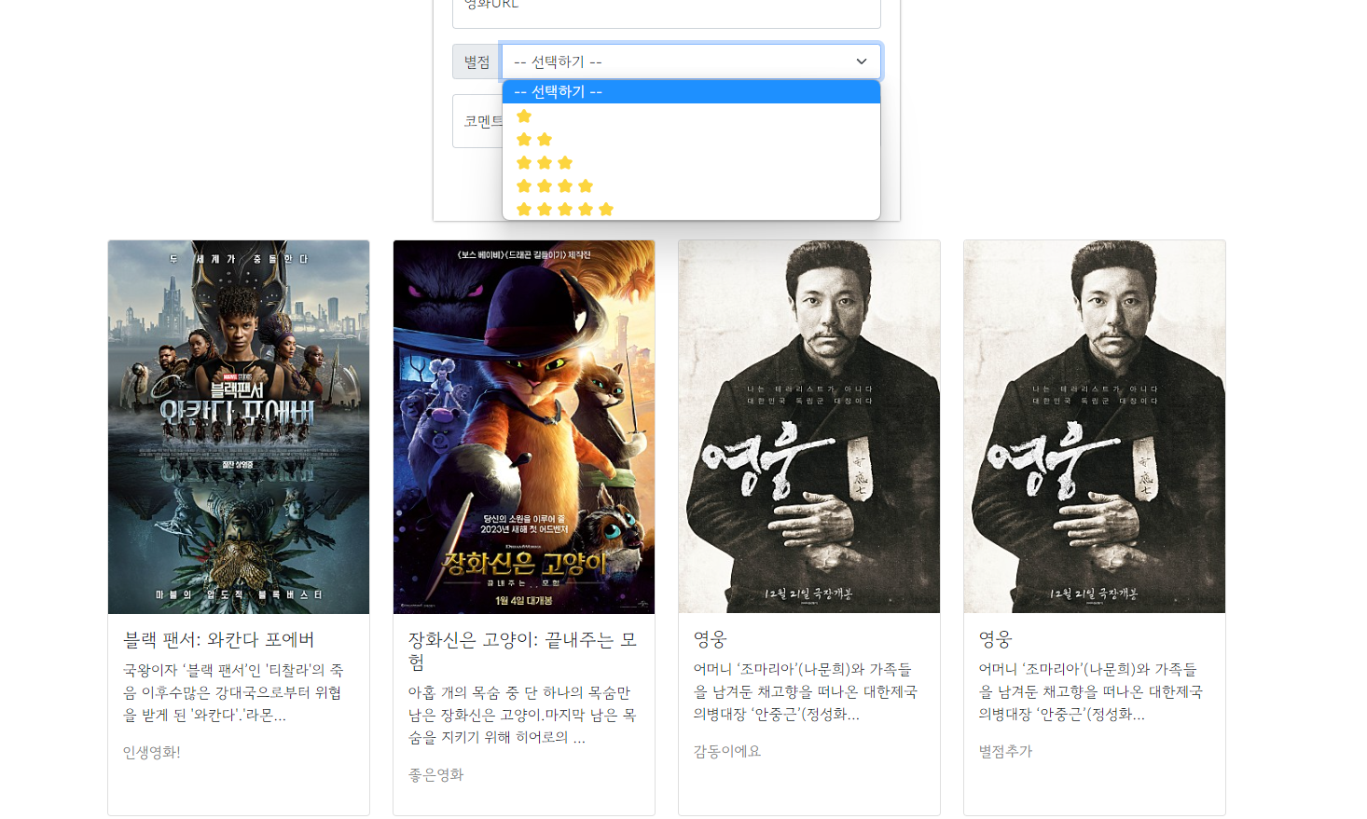
Task: Click the 별점 label
Action: [x=476, y=61]
